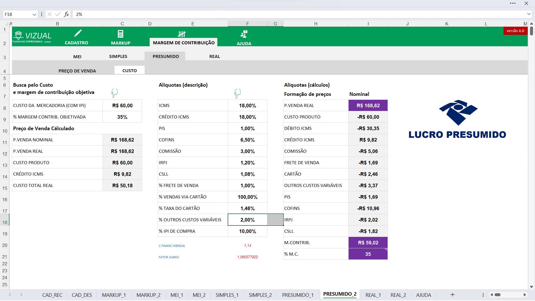
Task: Open the AJUDA help icon
Action: [244, 34]
